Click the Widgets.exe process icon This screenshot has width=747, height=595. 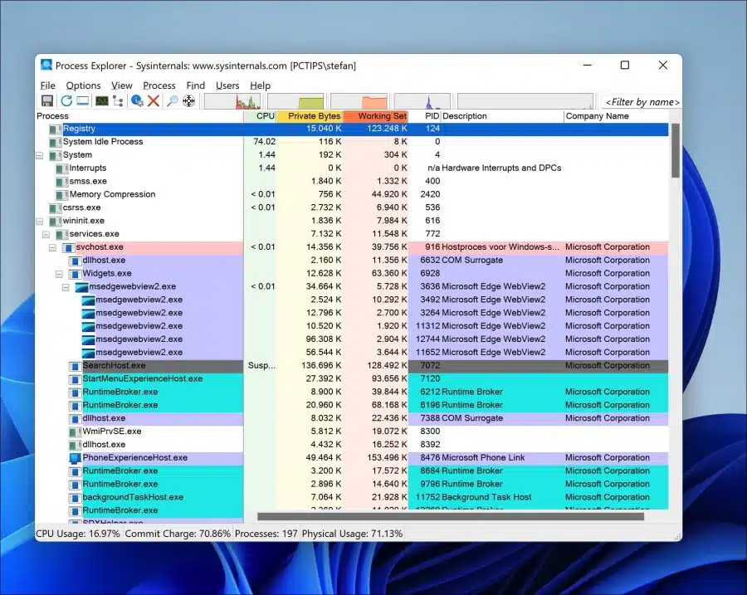(x=76, y=274)
